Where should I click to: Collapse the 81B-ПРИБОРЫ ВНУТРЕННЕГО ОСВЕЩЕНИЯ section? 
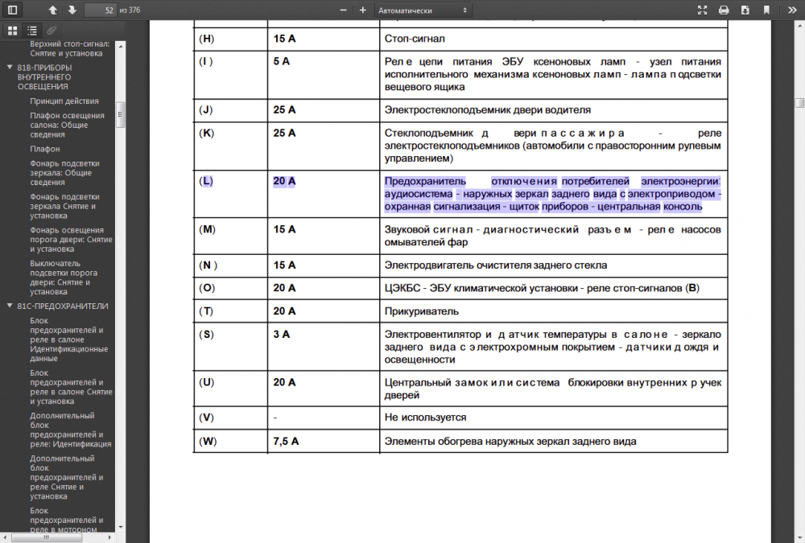pos(9,68)
